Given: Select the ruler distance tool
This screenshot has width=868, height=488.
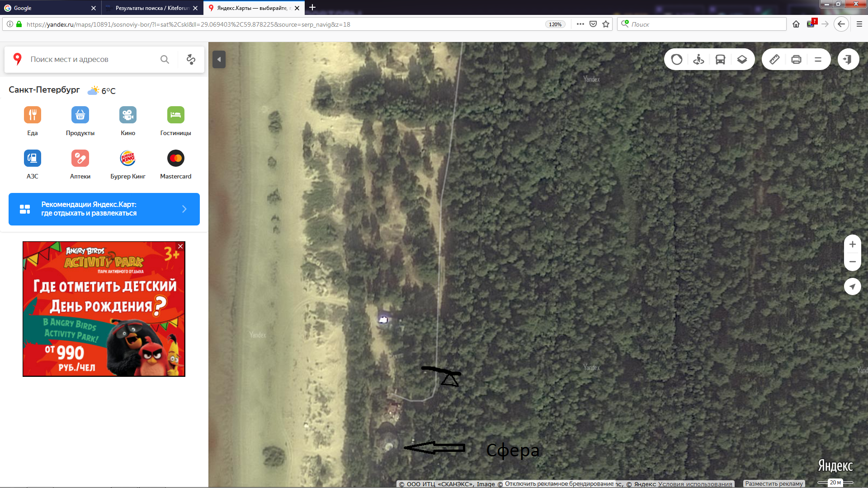Looking at the screenshot, I should 774,59.
